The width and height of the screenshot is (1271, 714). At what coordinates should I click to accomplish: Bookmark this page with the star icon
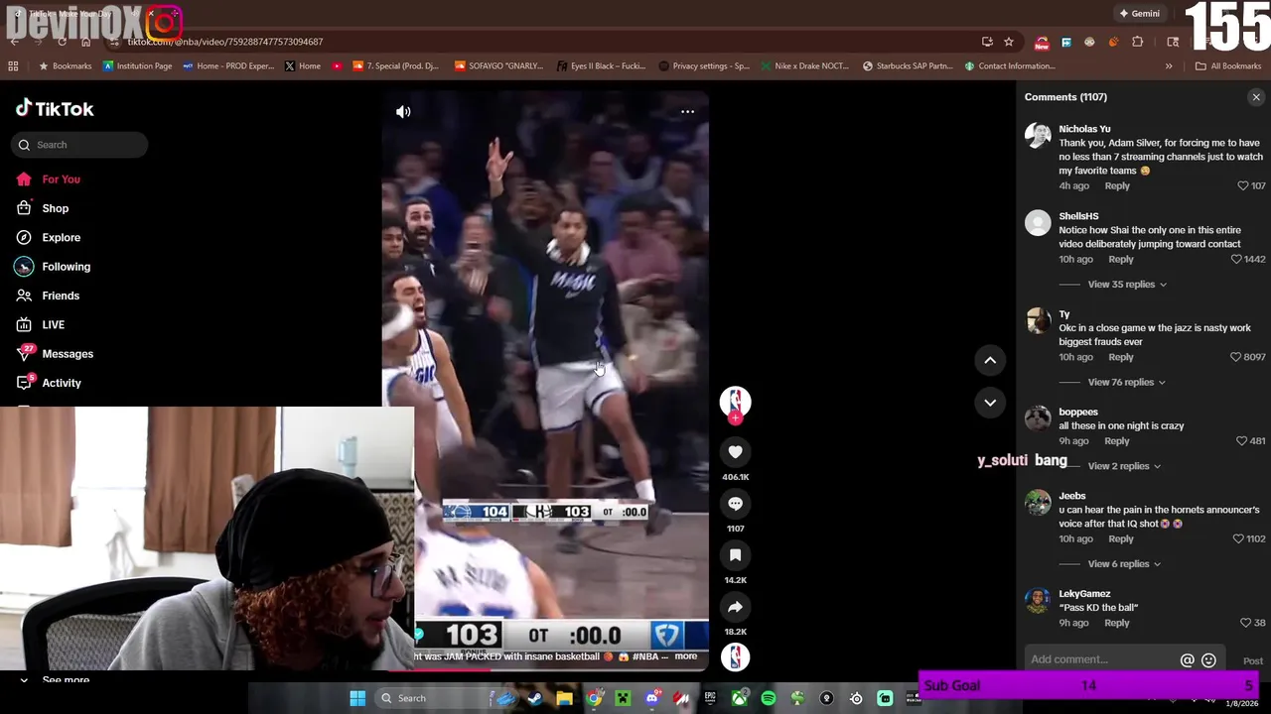[x=1009, y=42]
